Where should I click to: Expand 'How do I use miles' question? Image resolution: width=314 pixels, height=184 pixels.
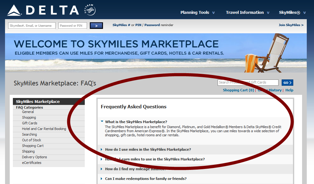pos(148,149)
